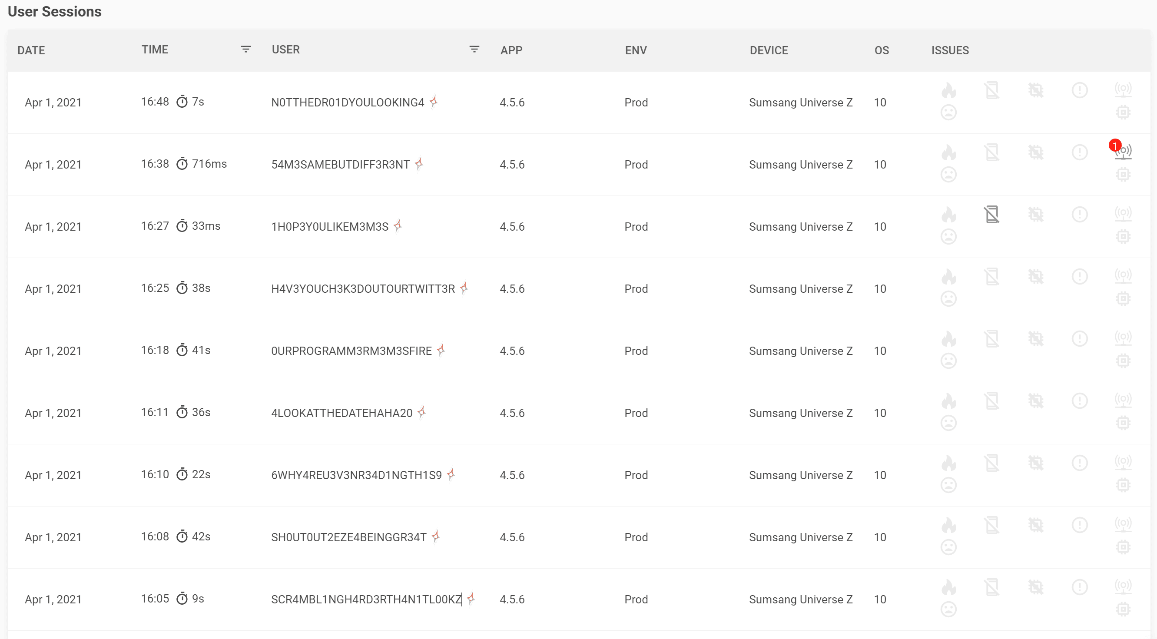Click the fire icon in the 16:48 row
Image resolution: width=1157 pixels, height=639 pixels.
click(x=948, y=90)
